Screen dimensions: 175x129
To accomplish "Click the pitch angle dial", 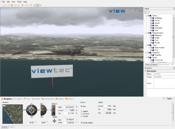I will pos(43,110).
